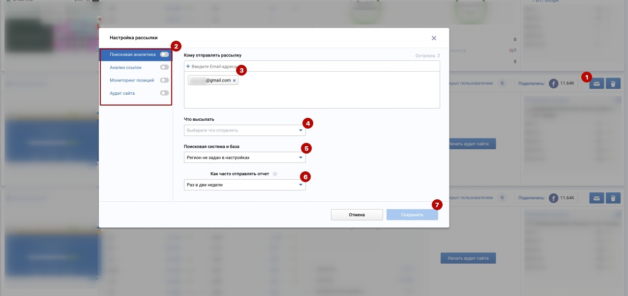Click the info icon beside report frequency
628x296 pixels.
(275, 174)
